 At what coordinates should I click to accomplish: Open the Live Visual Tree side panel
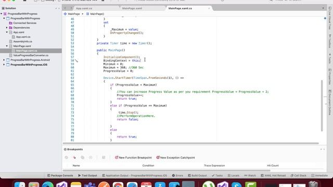point(330,18)
